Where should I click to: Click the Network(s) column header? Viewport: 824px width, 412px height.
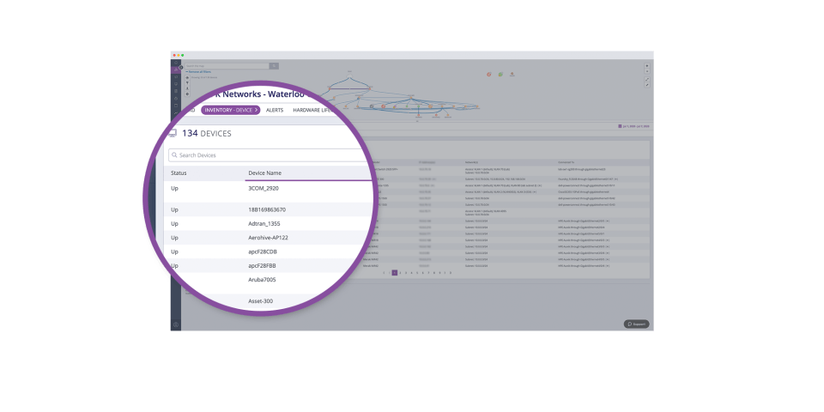(x=471, y=162)
